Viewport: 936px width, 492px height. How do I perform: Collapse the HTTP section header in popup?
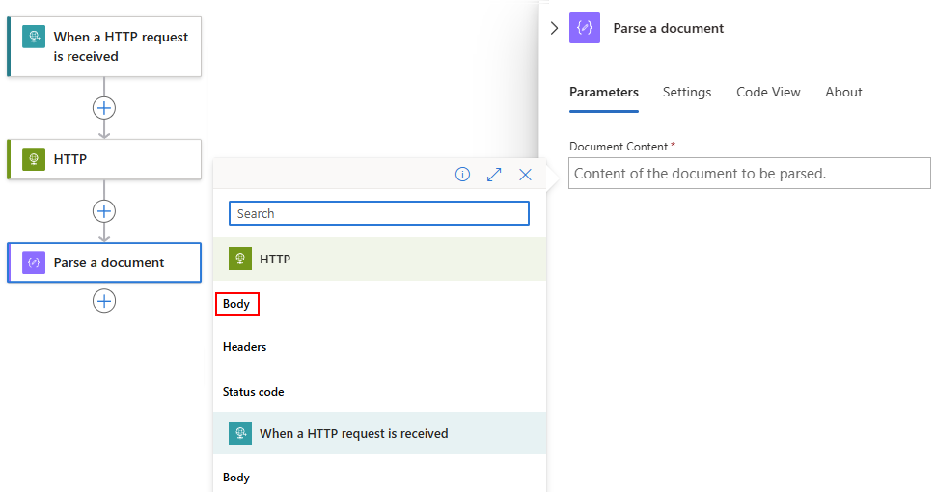pos(379,259)
